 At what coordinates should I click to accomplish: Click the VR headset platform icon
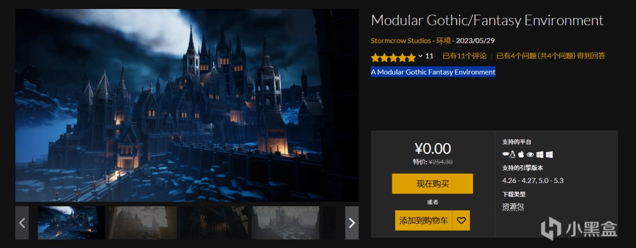505,154
